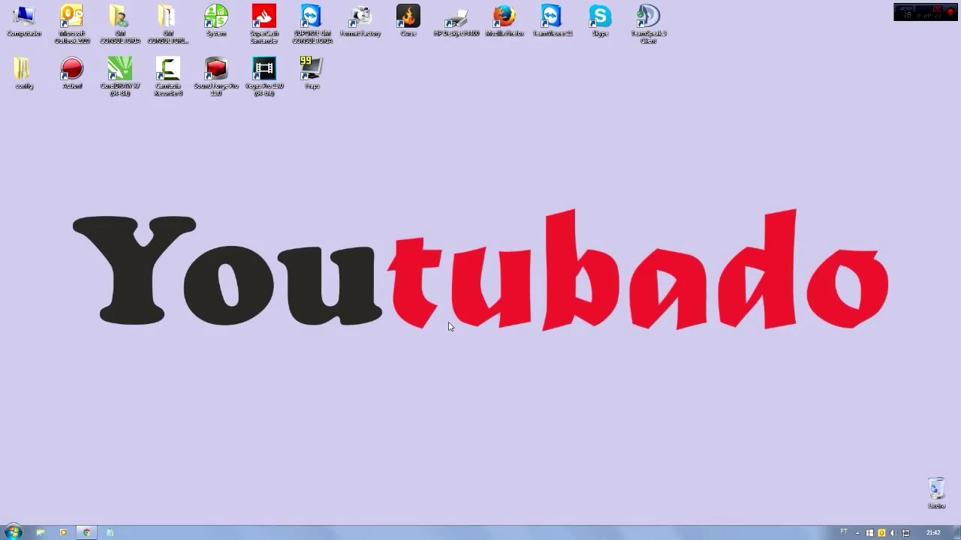Switch to Chrome on the taskbar
The image size is (961, 540).
pos(86,532)
